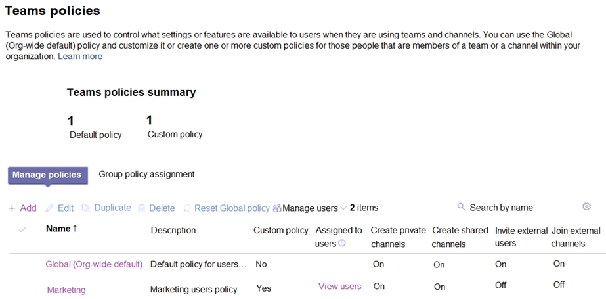Screen dimensions: 606x299
Task: Click the Duplicate policy icon
Action: pyautogui.click(x=85, y=208)
